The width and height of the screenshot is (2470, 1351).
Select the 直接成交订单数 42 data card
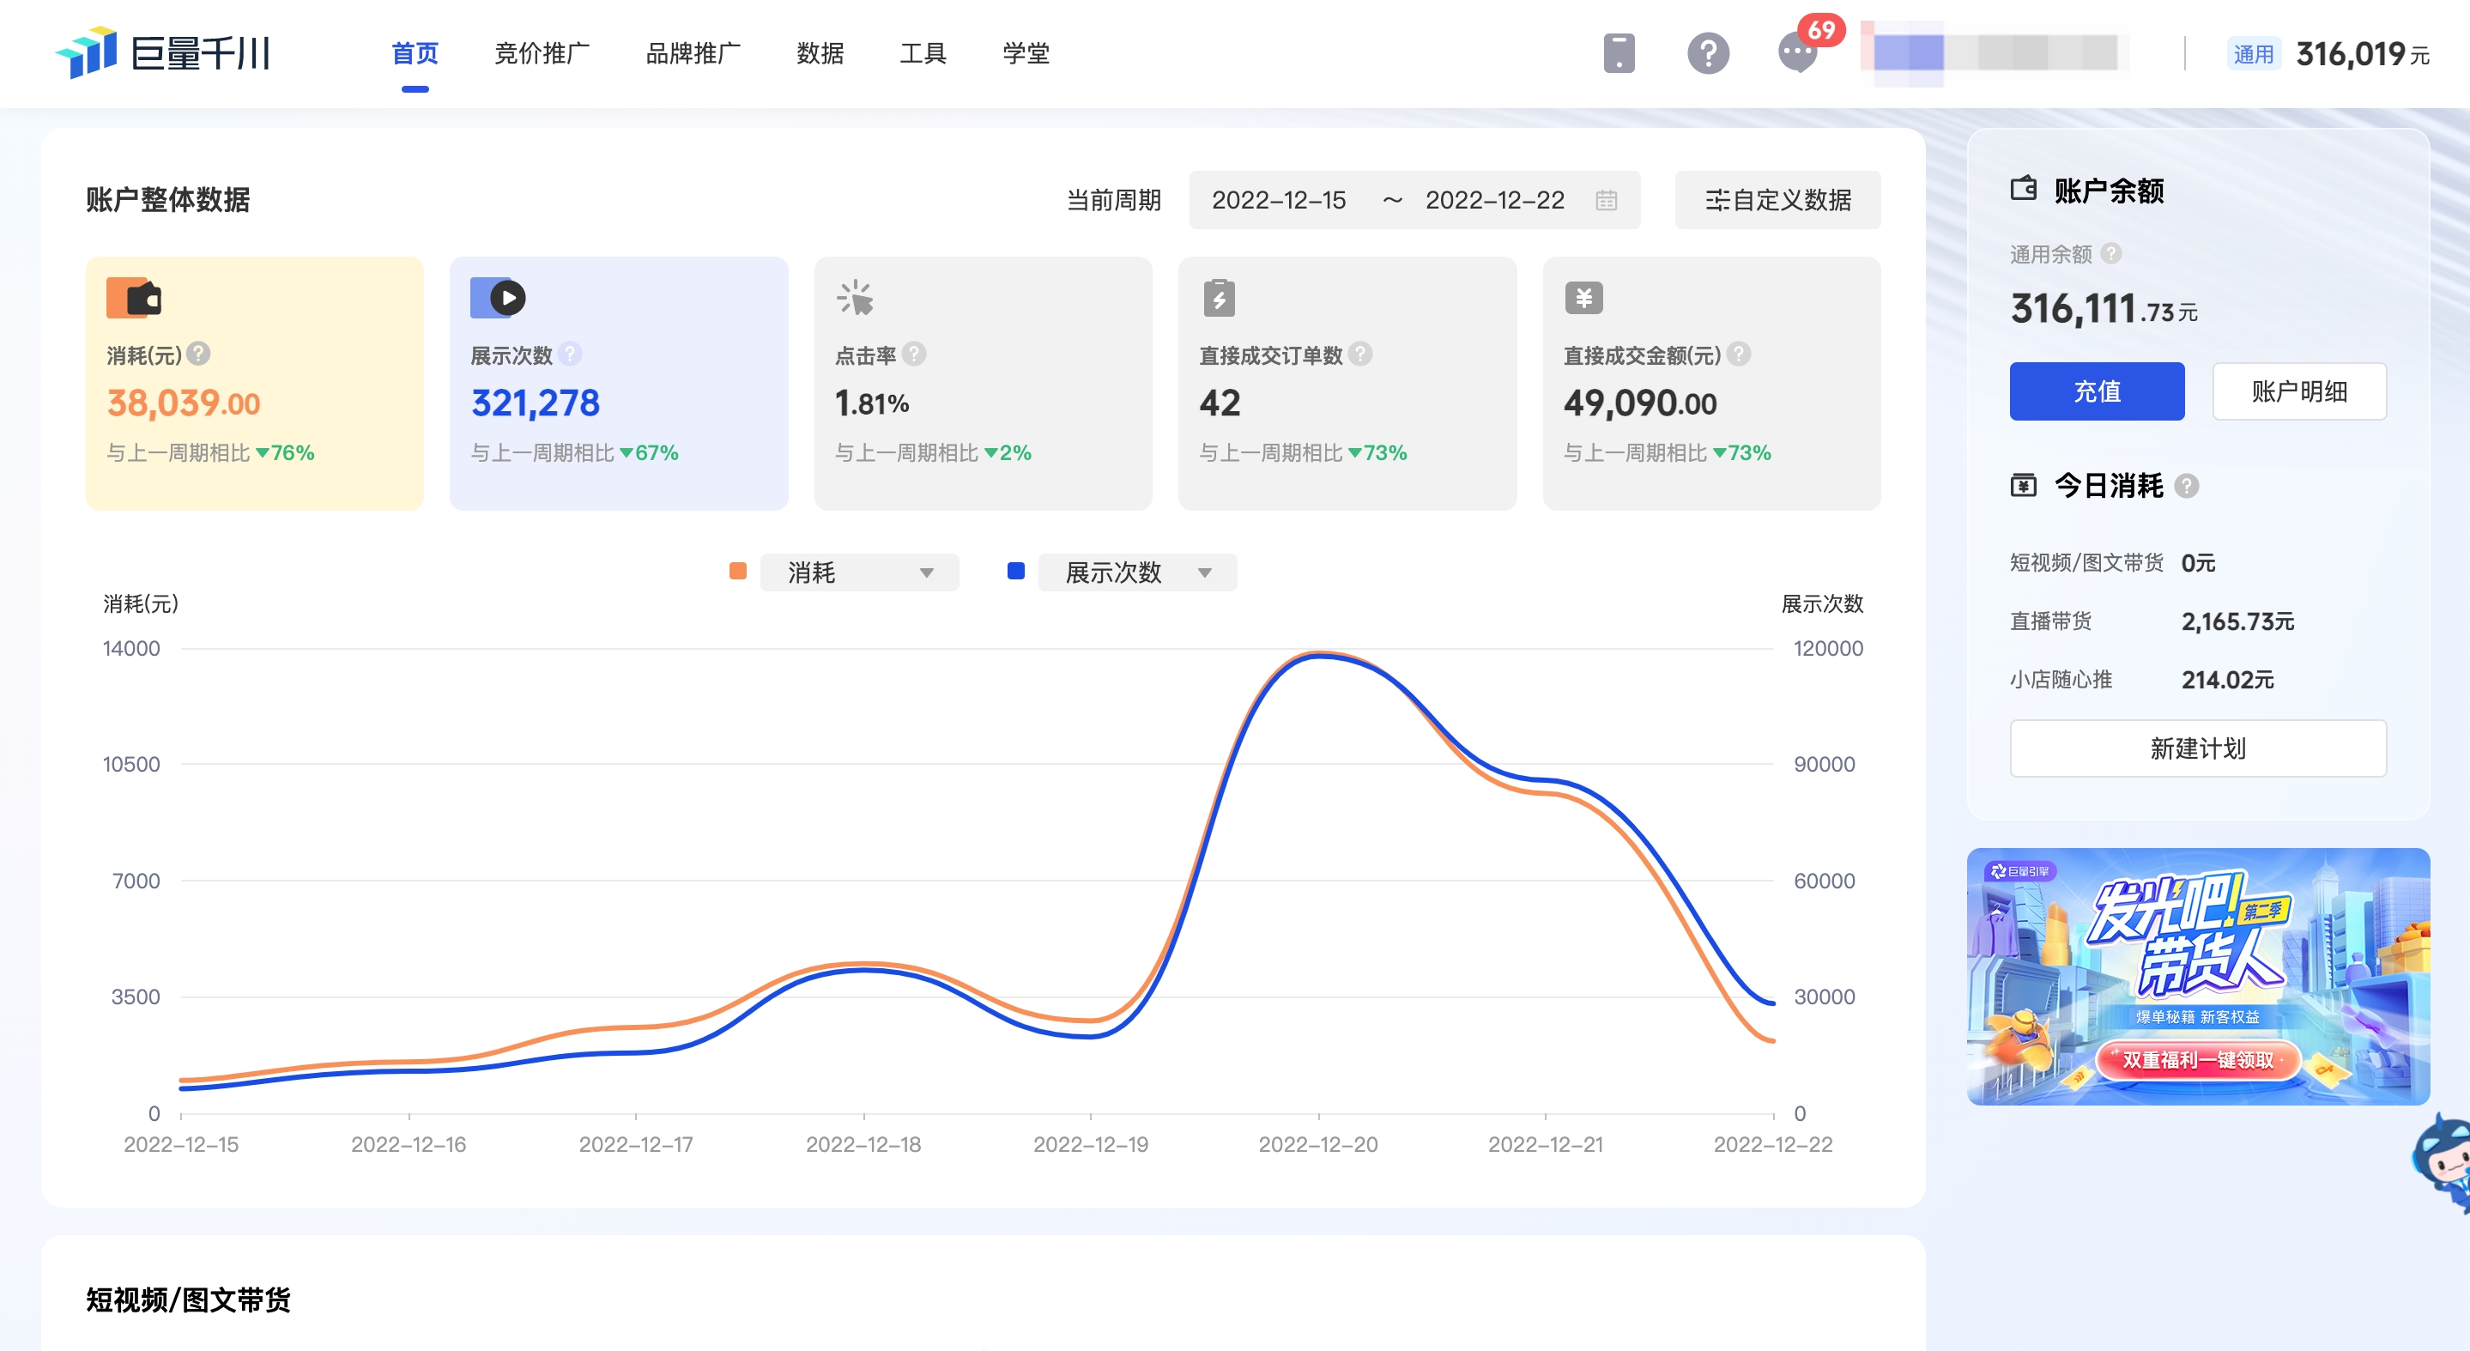(x=1347, y=384)
